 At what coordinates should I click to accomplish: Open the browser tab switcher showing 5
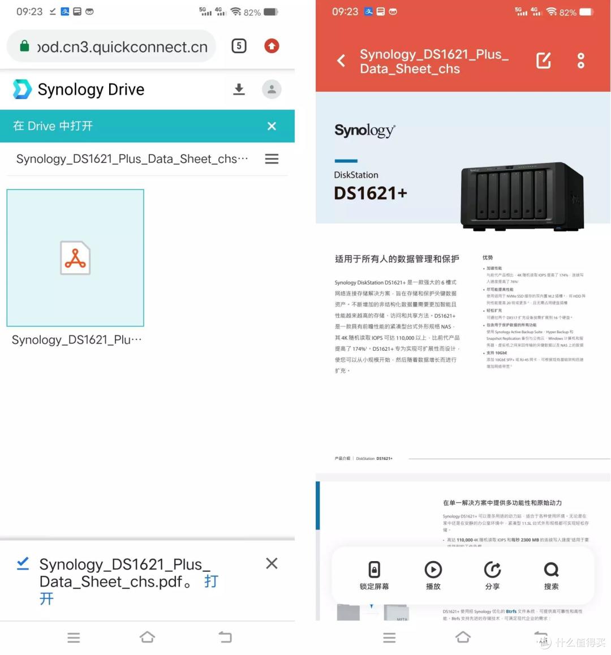coord(239,46)
